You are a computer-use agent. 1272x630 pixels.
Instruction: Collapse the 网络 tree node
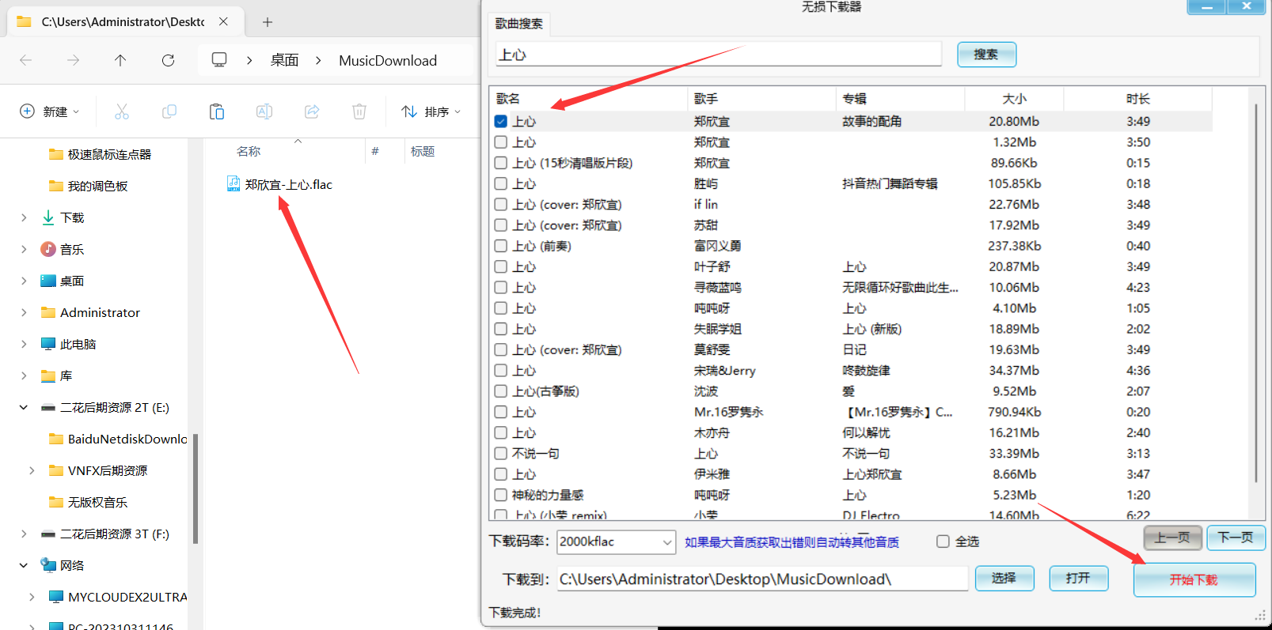coord(24,565)
